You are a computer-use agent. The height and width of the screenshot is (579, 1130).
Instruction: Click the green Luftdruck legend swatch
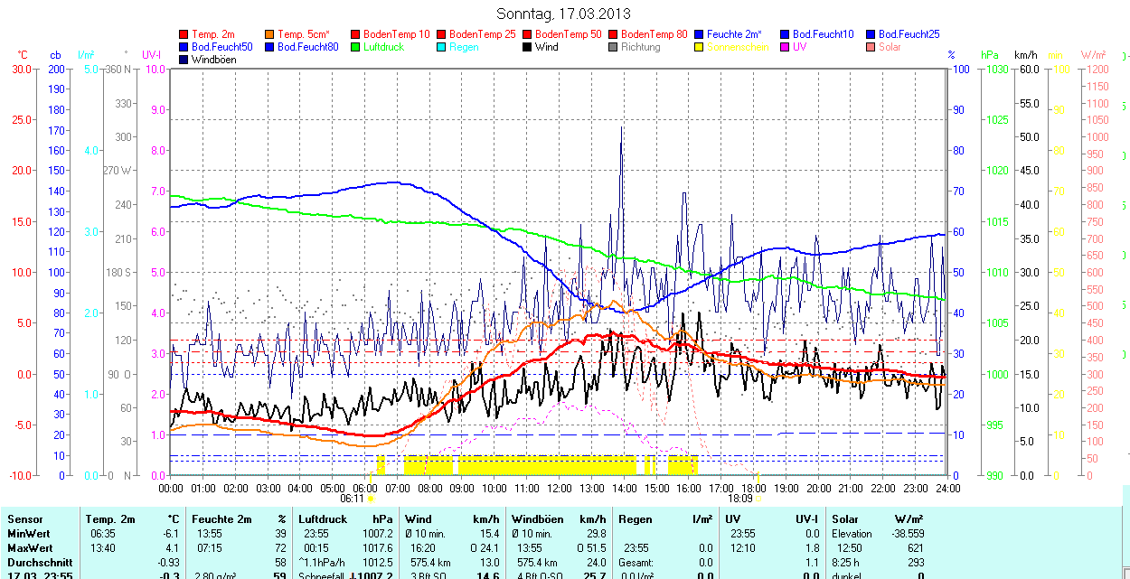[x=355, y=47]
